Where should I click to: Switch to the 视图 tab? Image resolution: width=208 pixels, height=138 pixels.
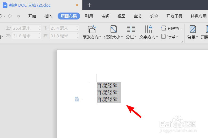(122, 16)
